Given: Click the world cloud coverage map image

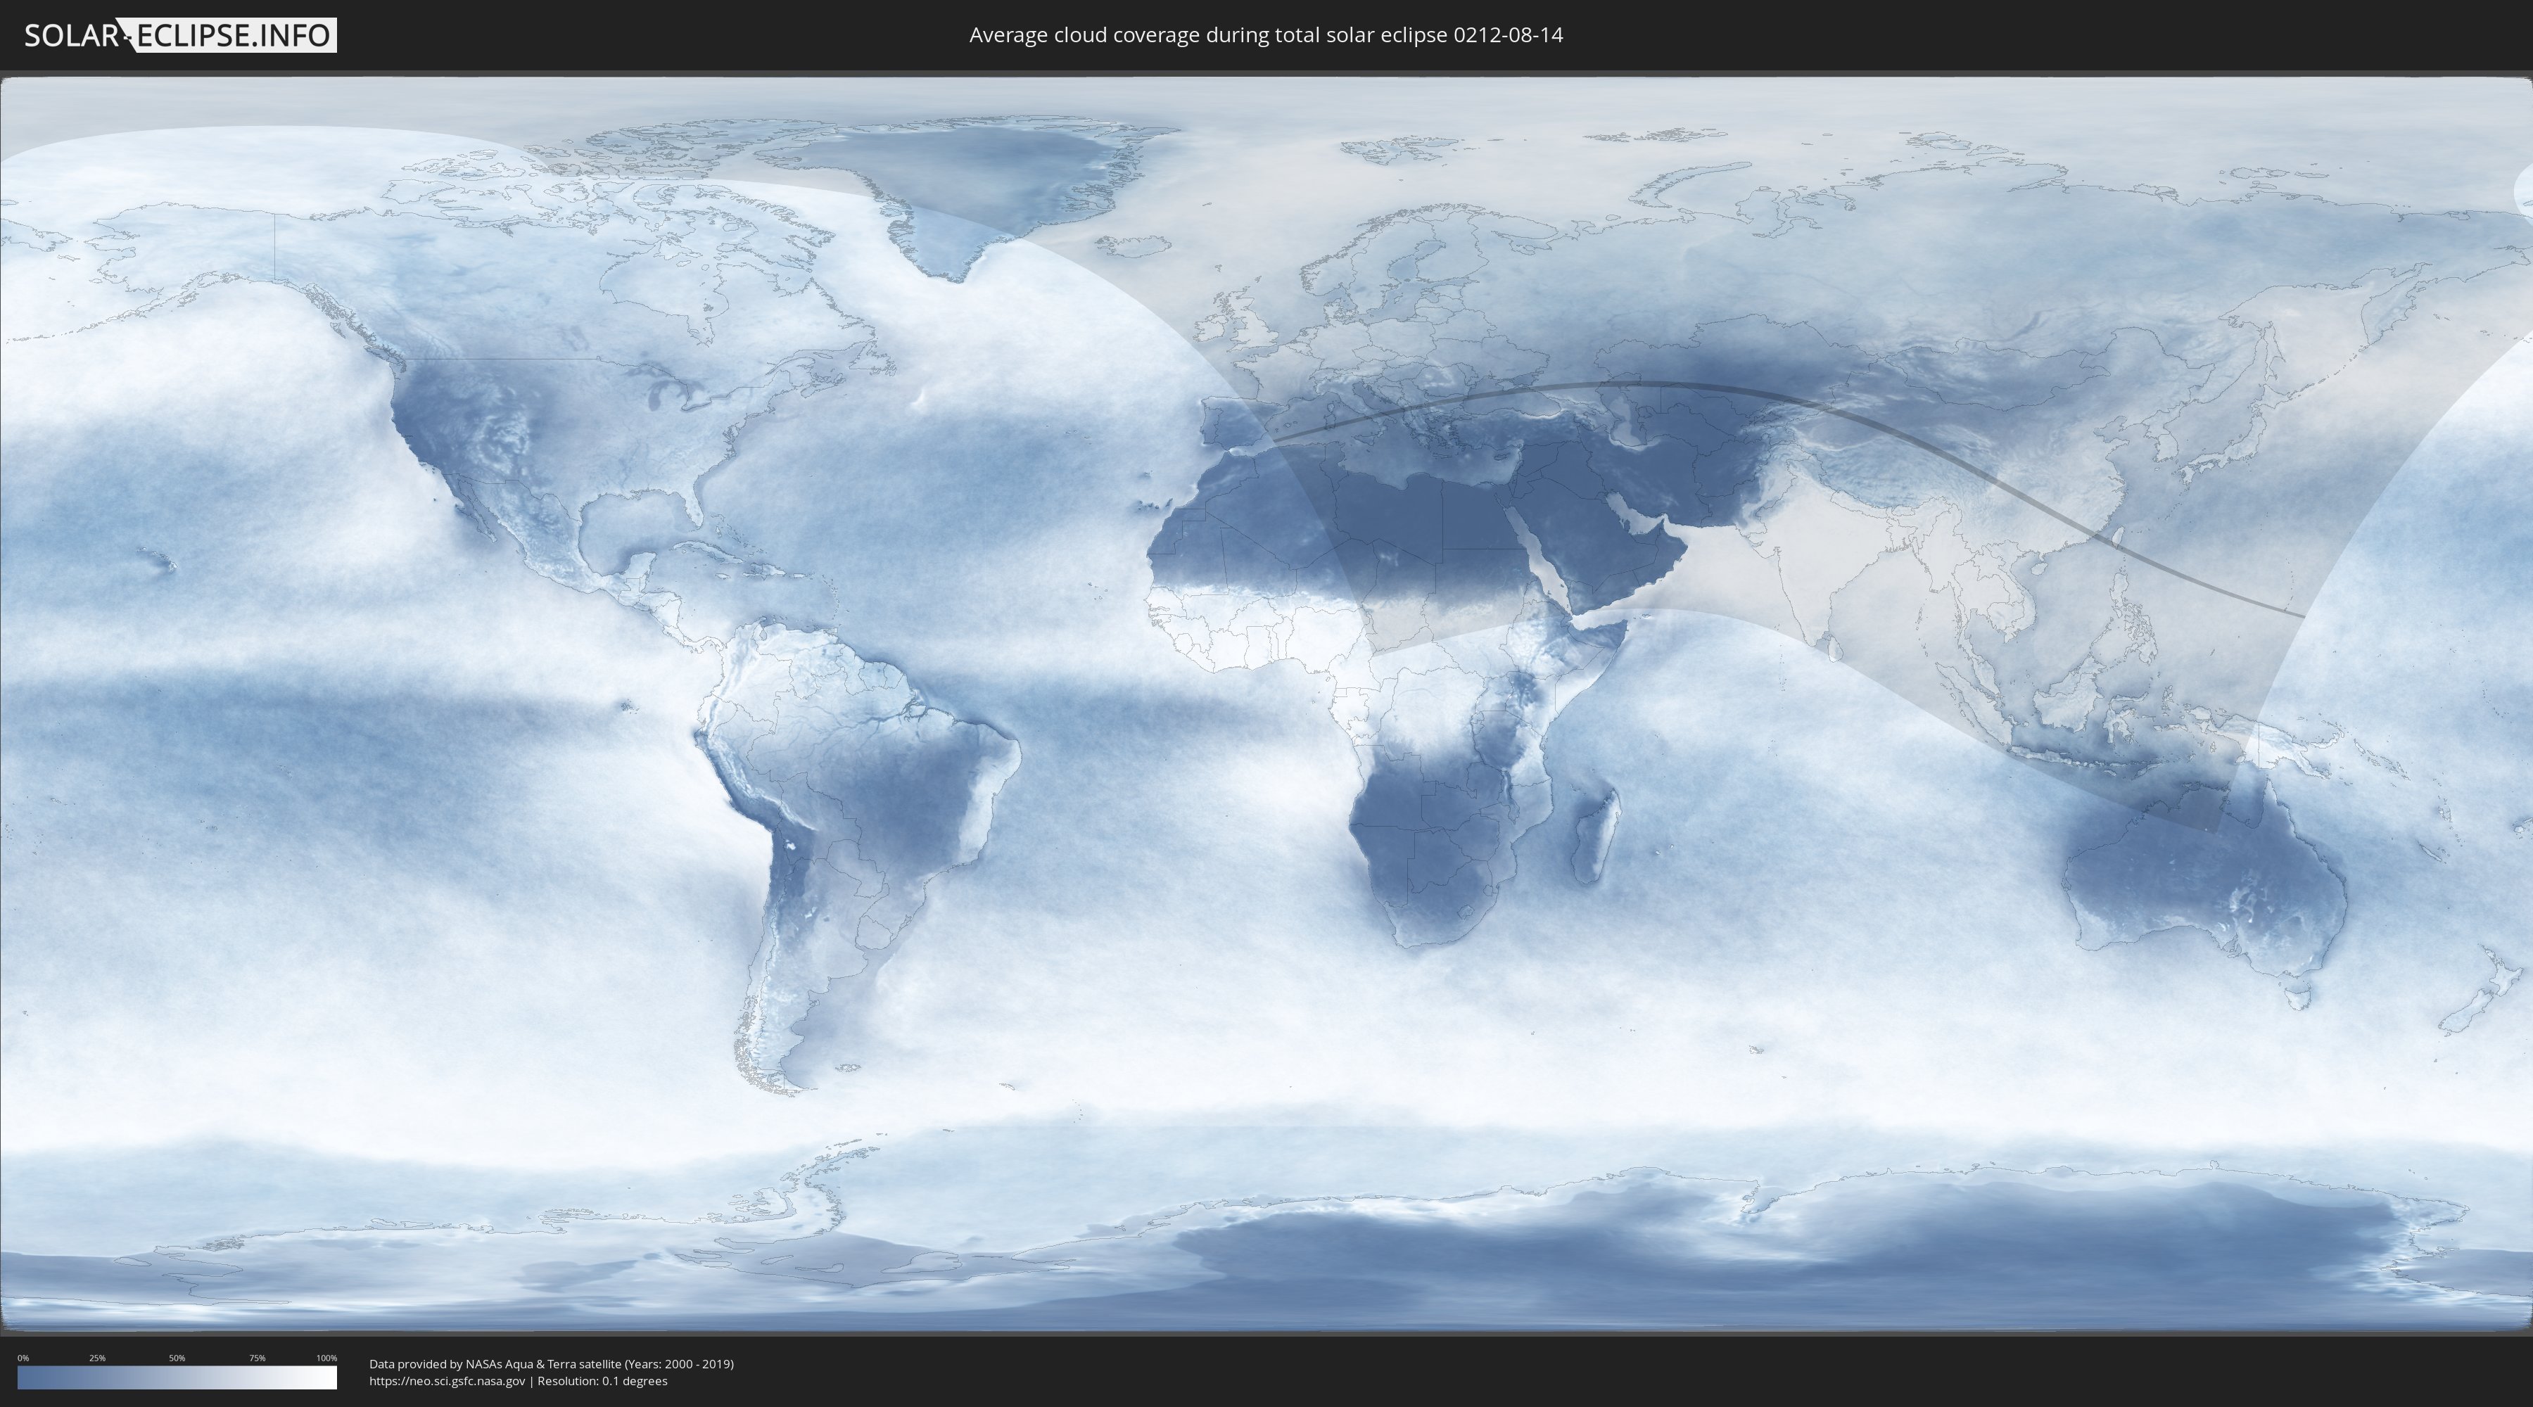Looking at the screenshot, I should tap(1266, 704).
